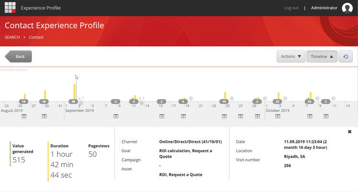This screenshot has width=358, height=192.
Task: Open the Sitecore launchpad grid icon
Action: pos(10,8)
